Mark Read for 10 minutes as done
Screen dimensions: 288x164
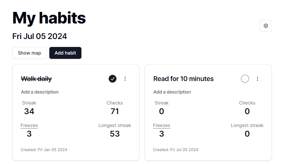click(245, 79)
